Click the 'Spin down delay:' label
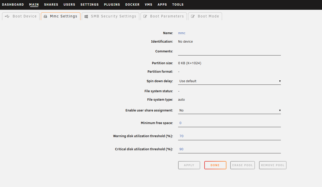Image resolution: width=322 pixels, height=187 pixels. coord(160,81)
